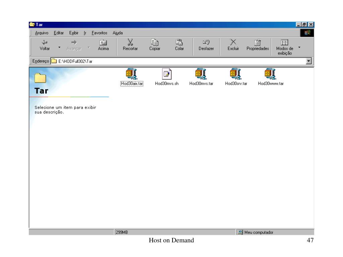Open Propriedades for selected item
Image resolution: width=343 pixels, height=257 pixels.
(x=258, y=45)
